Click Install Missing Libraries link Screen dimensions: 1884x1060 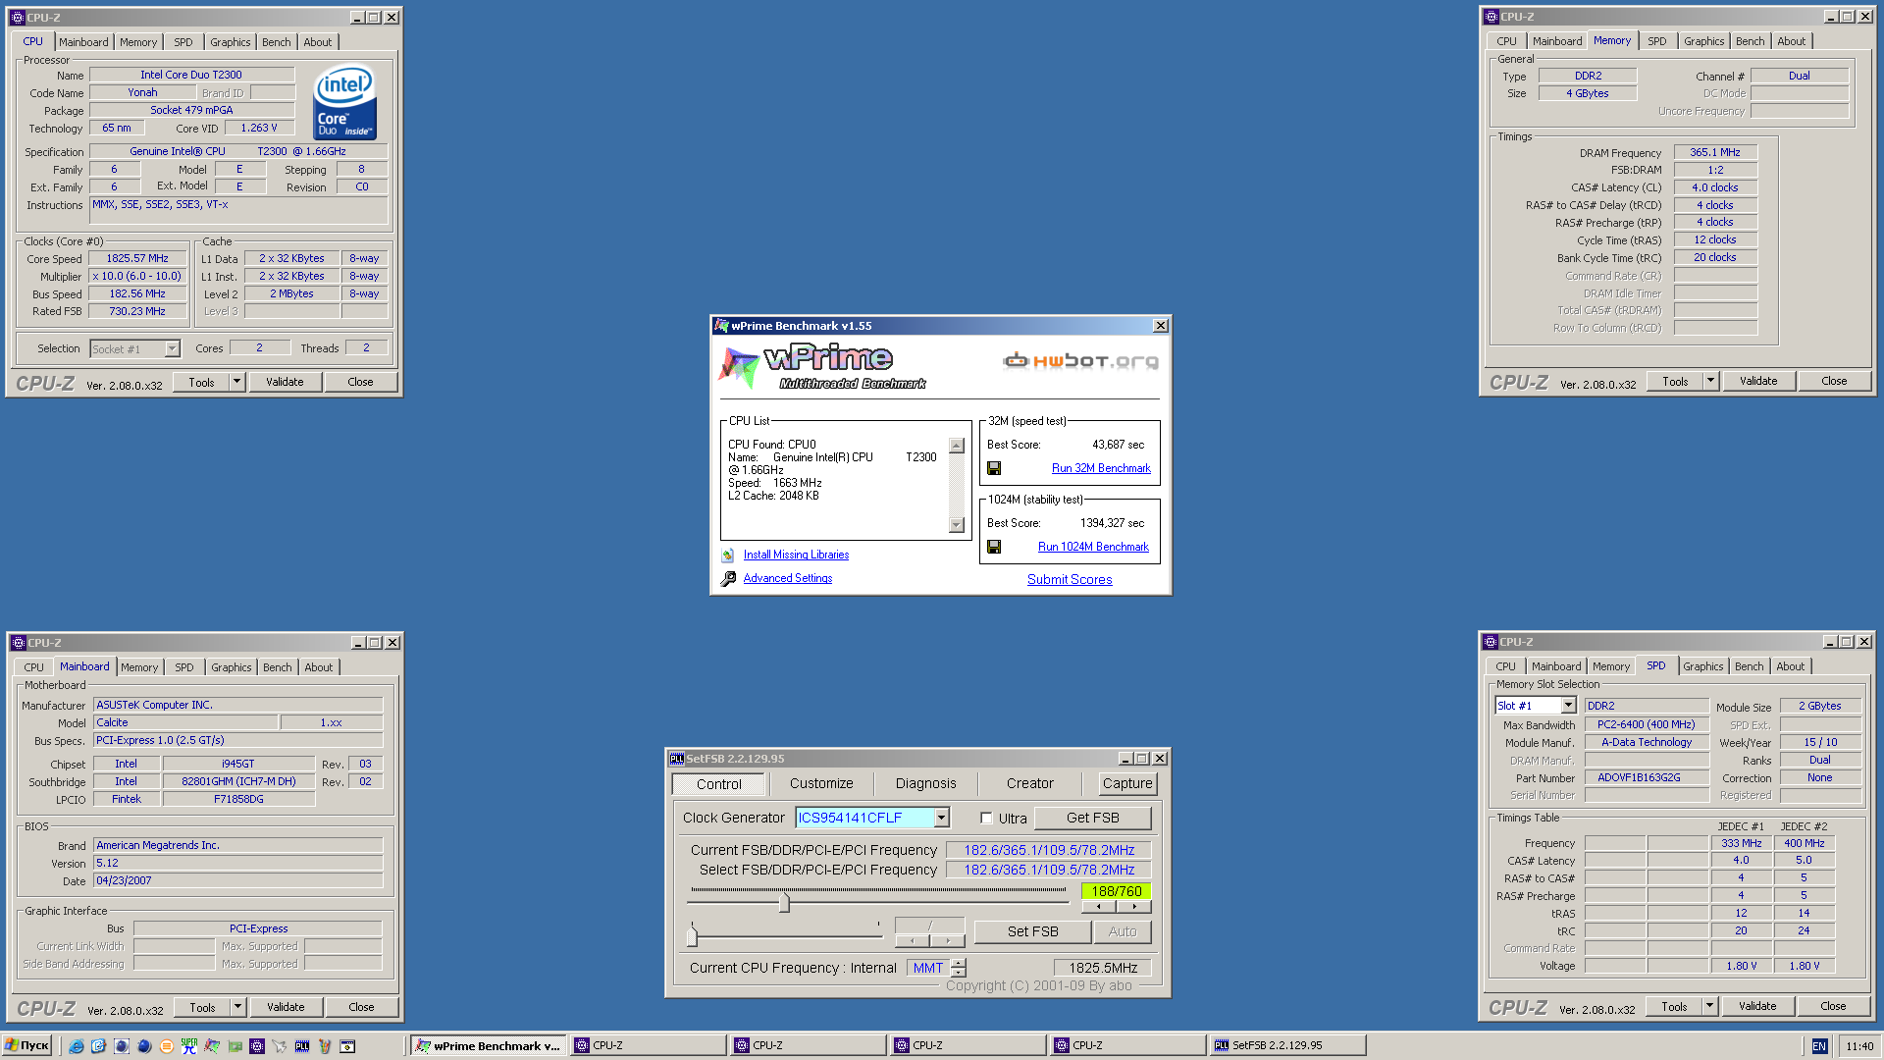(x=796, y=555)
